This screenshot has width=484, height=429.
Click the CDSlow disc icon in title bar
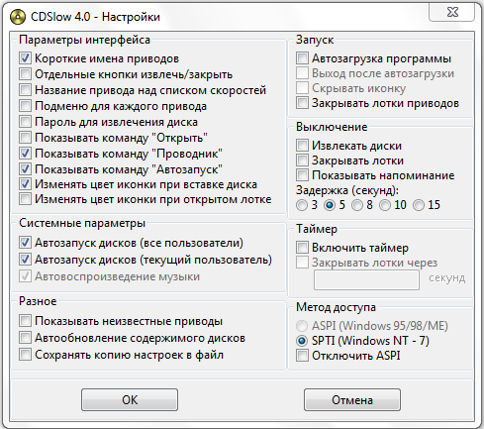click(x=18, y=17)
